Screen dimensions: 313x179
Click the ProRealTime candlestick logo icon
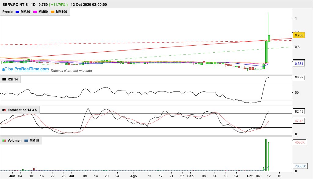(x=5, y=69)
